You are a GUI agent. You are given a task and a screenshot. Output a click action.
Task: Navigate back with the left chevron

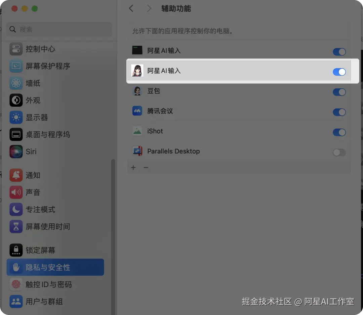tap(131, 8)
